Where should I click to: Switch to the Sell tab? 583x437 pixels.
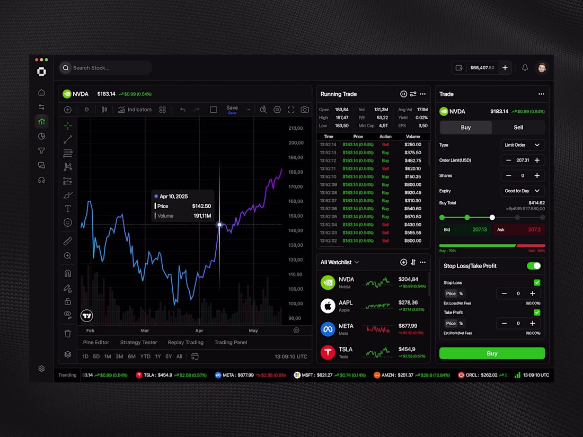[x=518, y=128]
